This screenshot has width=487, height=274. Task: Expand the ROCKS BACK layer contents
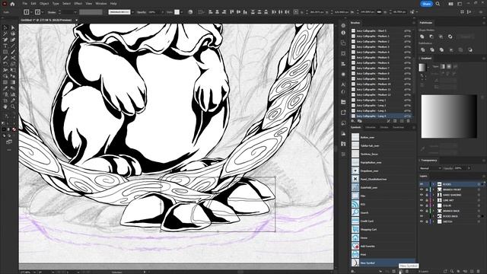(433, 216)
